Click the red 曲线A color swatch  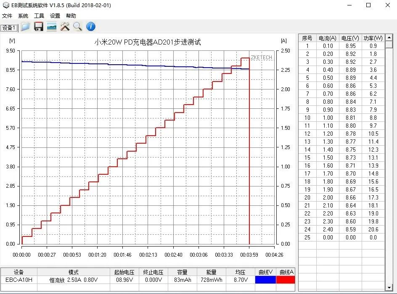click(286, 280)
